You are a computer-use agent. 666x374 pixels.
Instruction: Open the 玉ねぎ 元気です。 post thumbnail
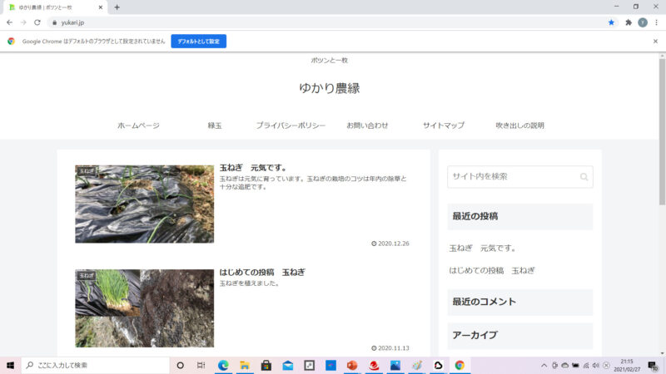point(144,204)
